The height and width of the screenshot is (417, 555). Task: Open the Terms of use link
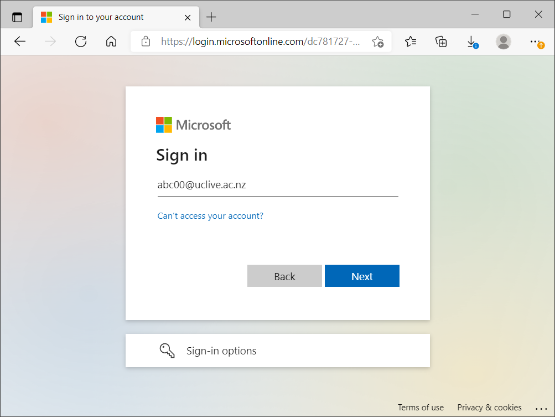[421, 408]
